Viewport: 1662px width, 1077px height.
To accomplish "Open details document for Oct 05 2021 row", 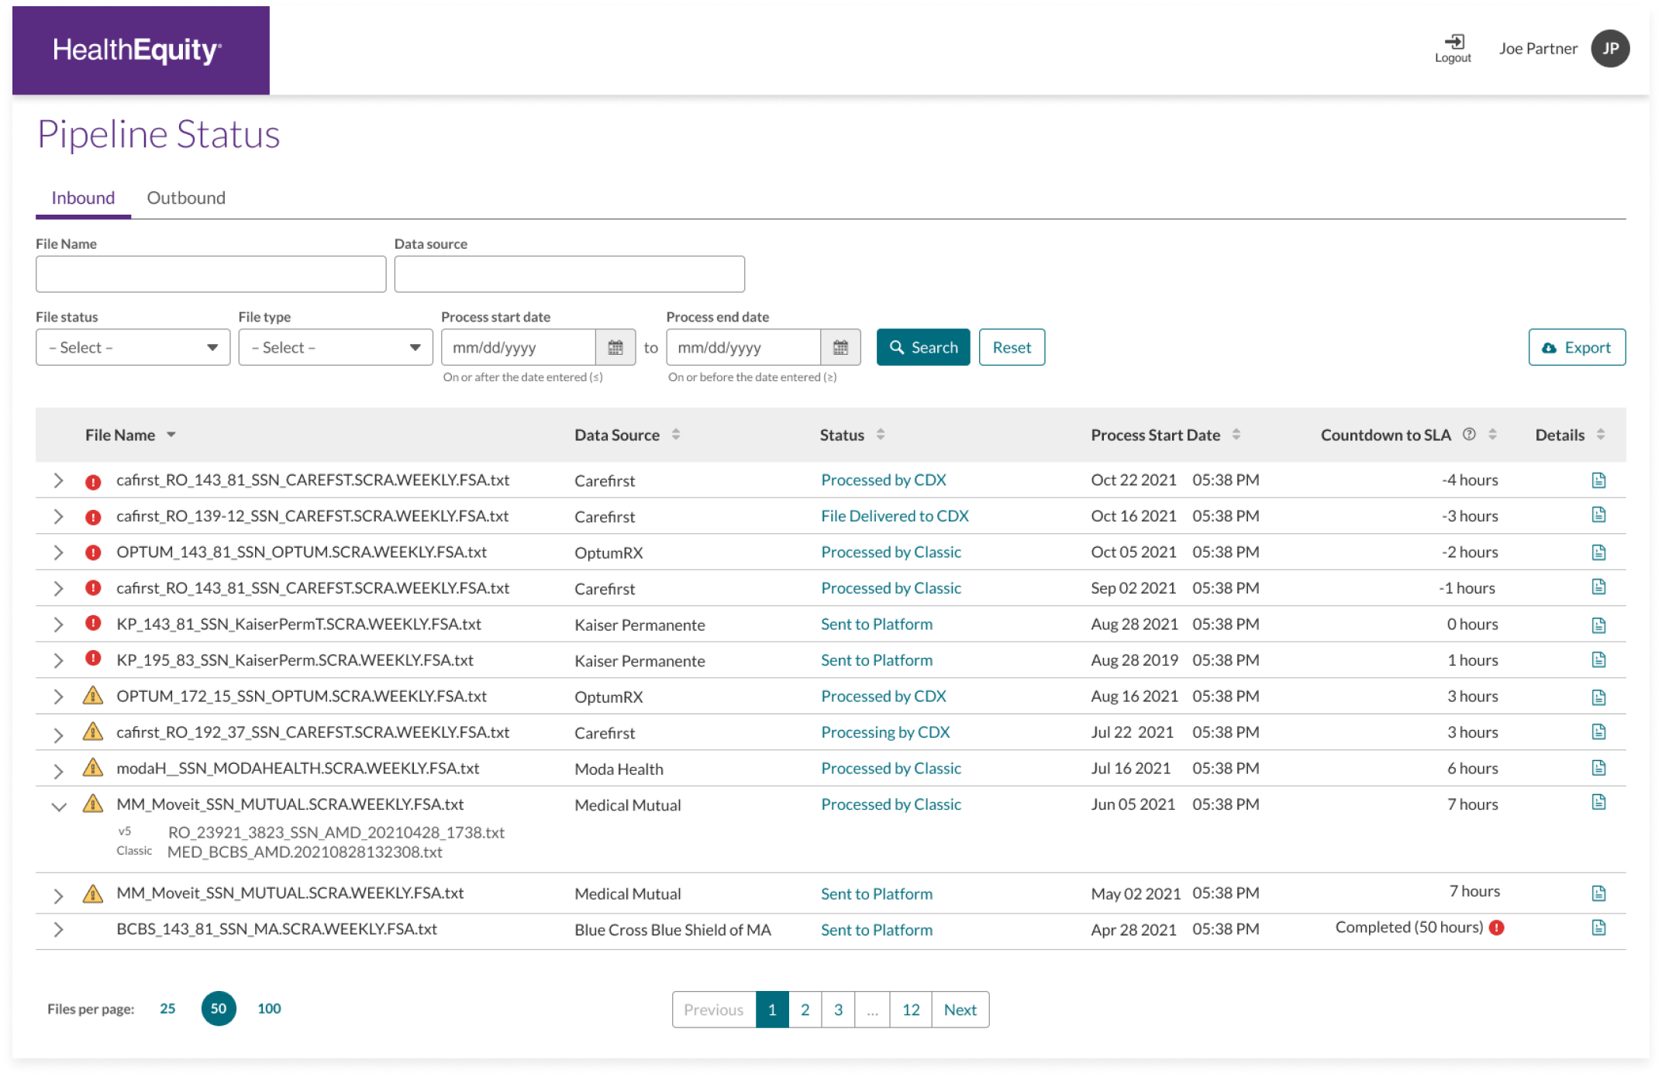I will 1598,552.
